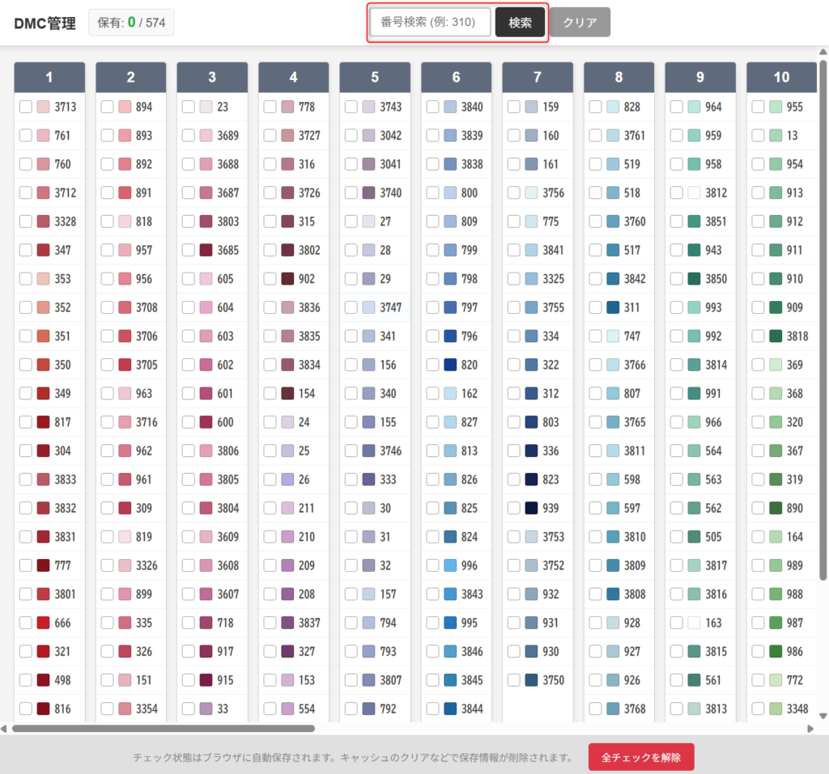829x774 pixels.
Task: Click the column 10 header
Action: point(781,78)
